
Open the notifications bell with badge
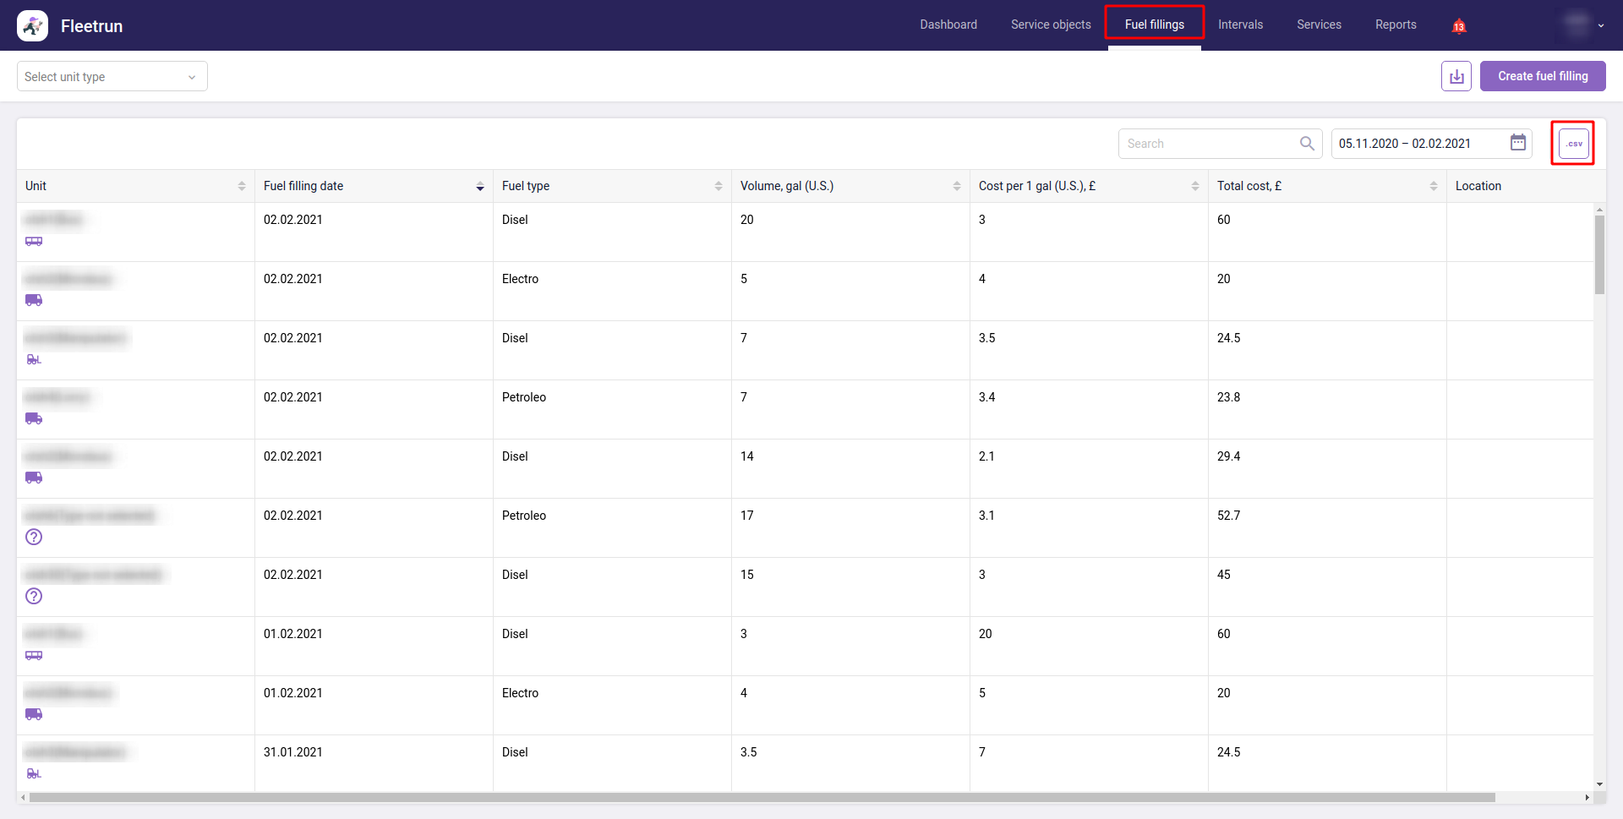point(1458,26)
